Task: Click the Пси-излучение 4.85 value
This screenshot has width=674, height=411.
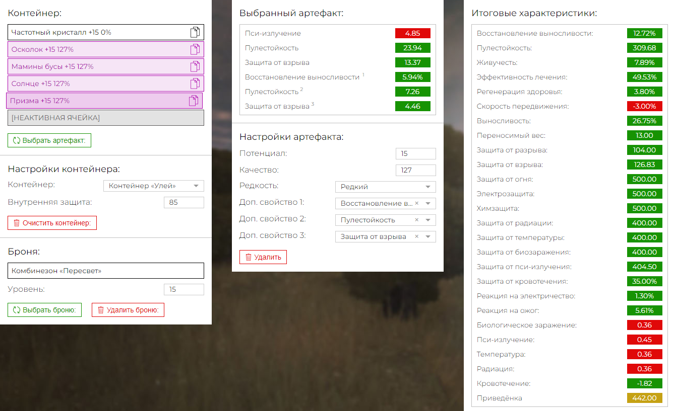Action: click(x=413, y=34)
